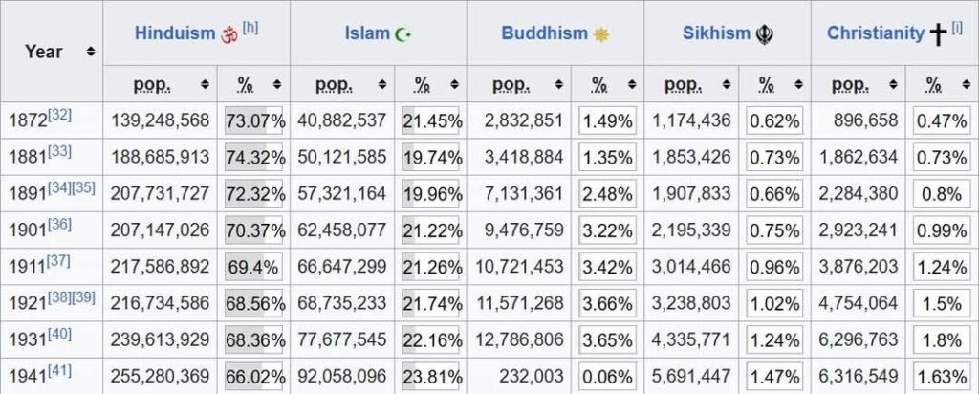Sort by Islam percentage arrows
The height and width of the screenshot is (394, 979).
[454, 84]
